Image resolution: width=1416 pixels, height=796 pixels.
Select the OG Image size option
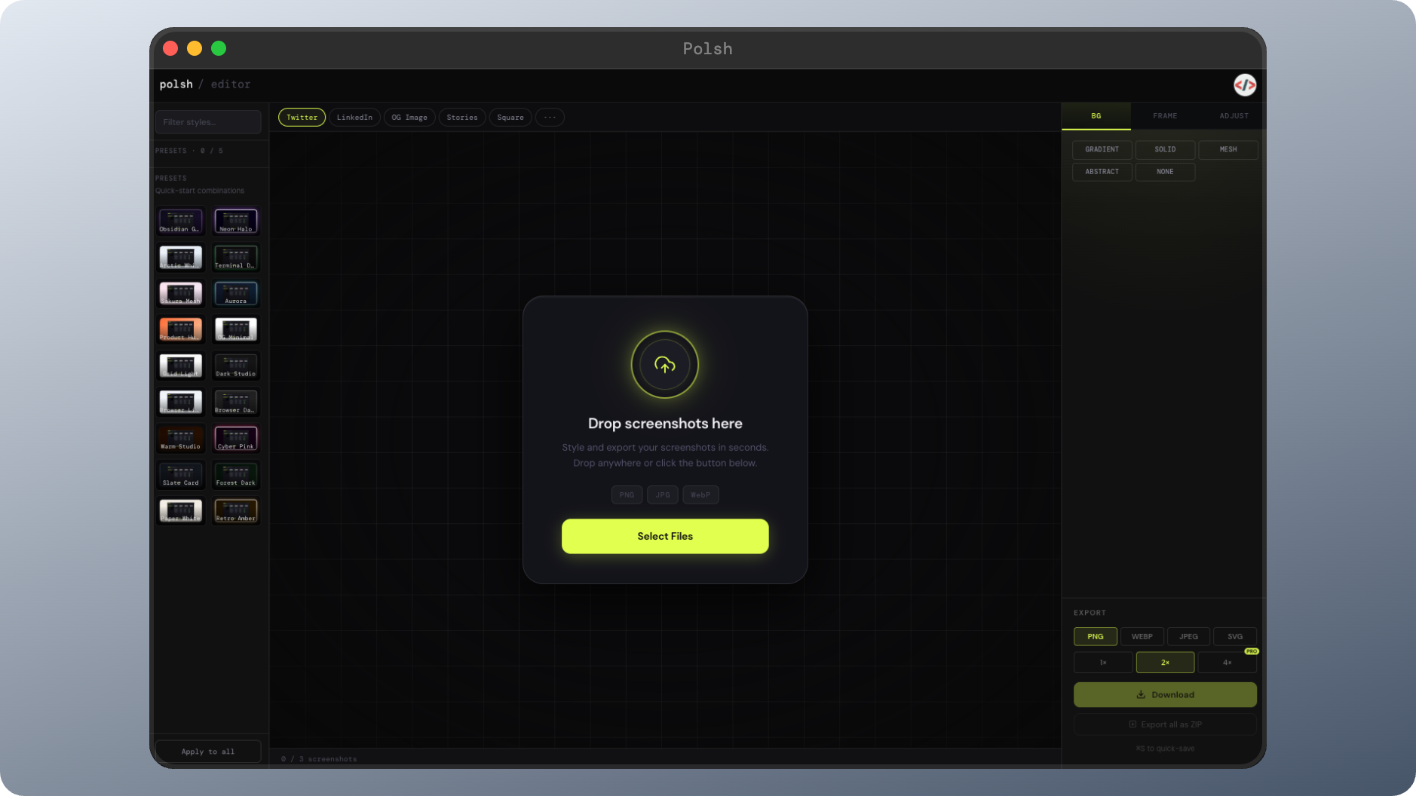[409, 118]
